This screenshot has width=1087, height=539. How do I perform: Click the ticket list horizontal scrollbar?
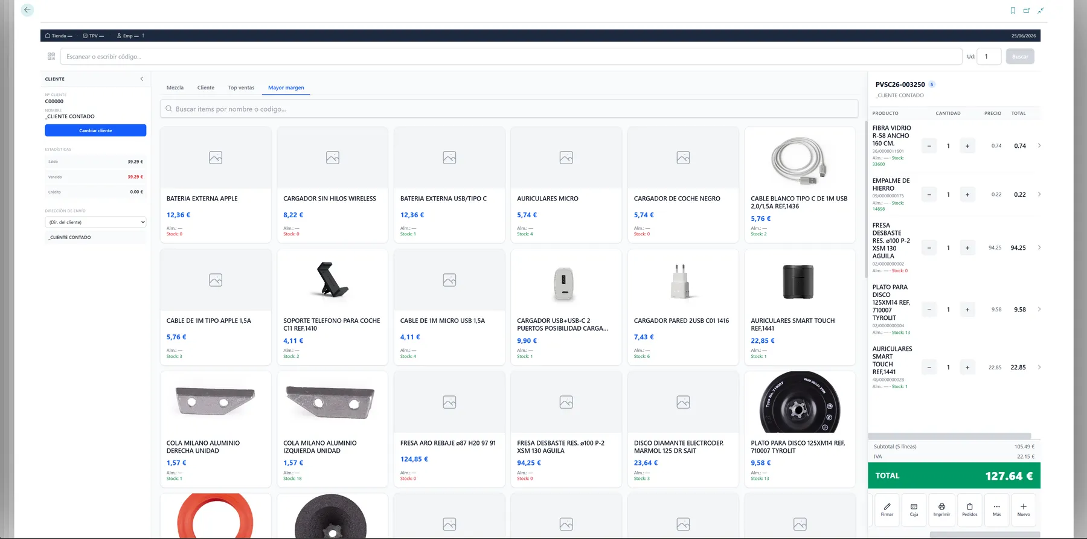(x=949, y=436)
